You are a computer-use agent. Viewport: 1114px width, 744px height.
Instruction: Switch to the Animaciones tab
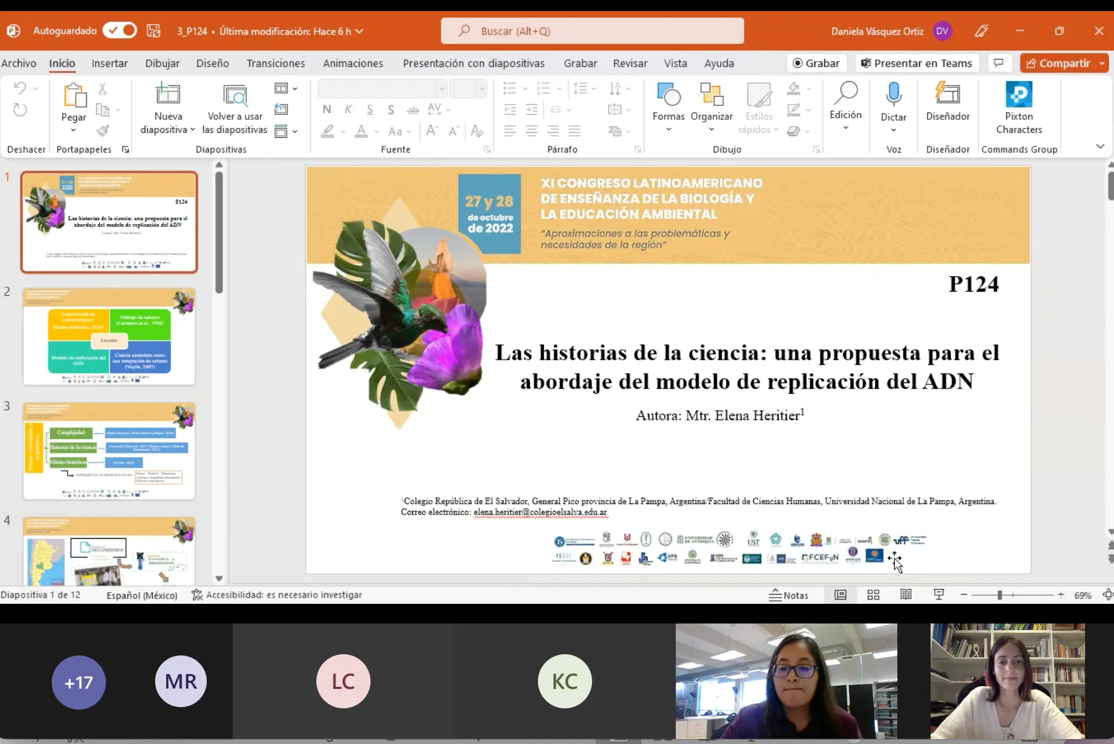pos(353,63)
